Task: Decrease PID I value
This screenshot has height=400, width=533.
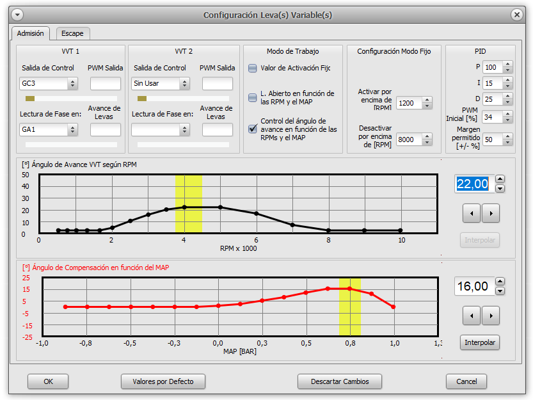Action: (x=508, y=86)
